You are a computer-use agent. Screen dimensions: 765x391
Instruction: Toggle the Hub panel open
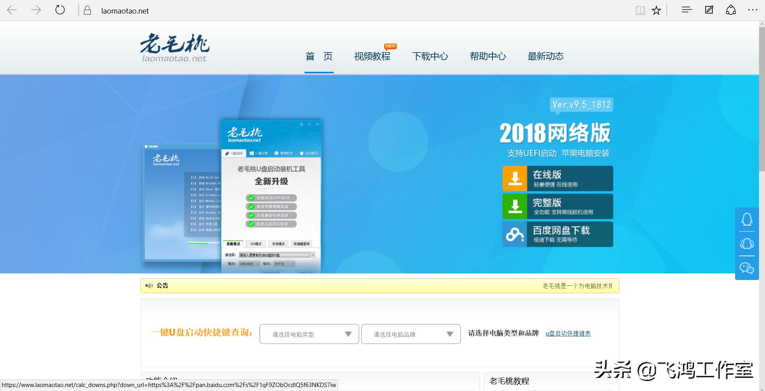pyautogui.click(x=686, y=10)
